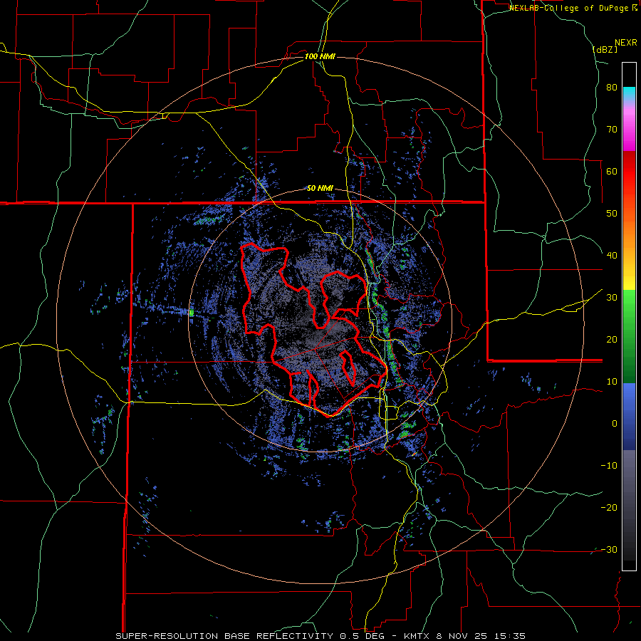Click the -10 value on reflectivity scale
The image size is (641, 641).
[609, 466]
